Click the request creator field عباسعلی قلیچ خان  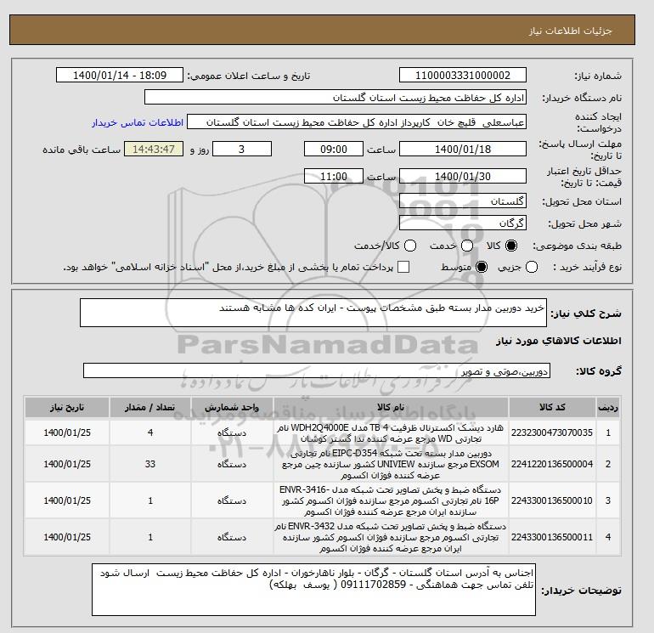(357, 122)
